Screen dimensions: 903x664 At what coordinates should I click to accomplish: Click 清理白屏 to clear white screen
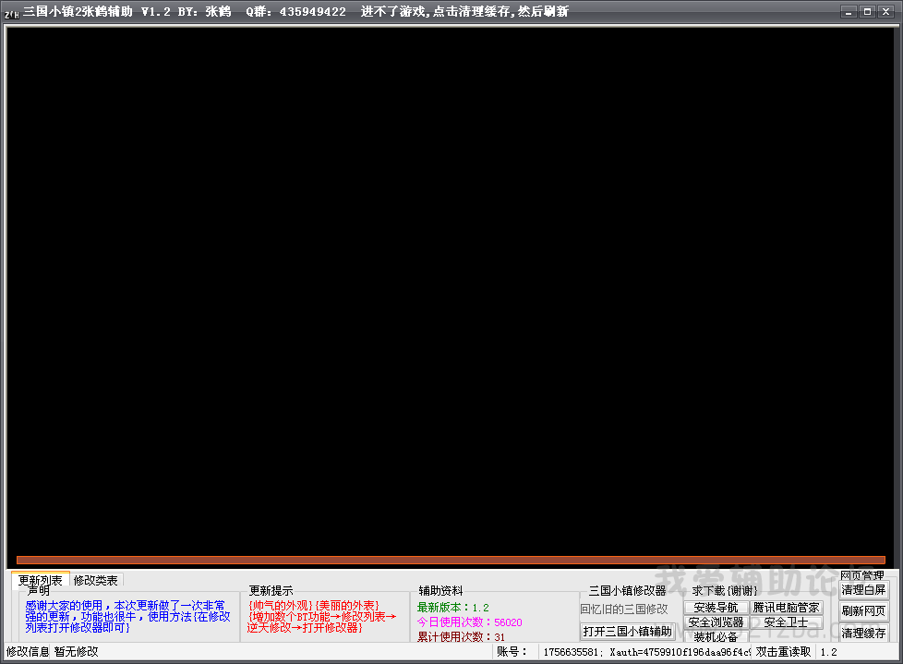pos(863,590)
